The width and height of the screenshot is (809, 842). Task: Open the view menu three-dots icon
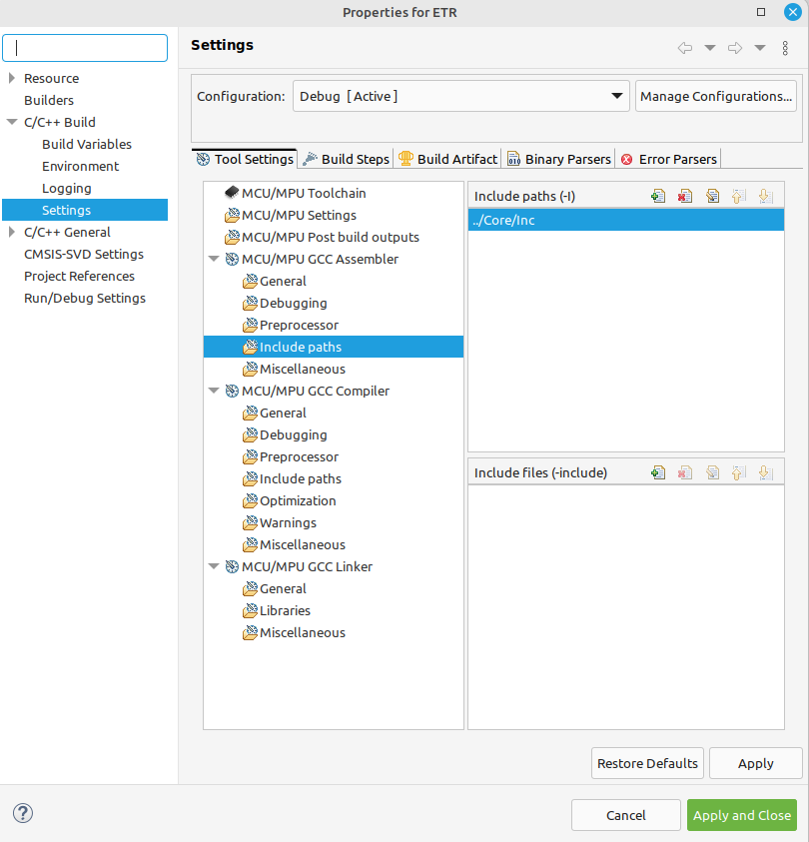point(785,48)
